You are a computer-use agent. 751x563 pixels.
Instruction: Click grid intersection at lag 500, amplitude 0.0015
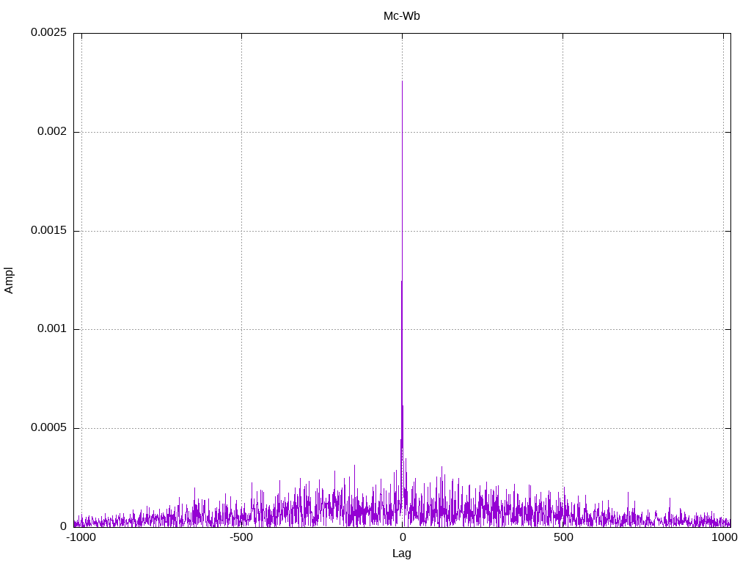563,231
